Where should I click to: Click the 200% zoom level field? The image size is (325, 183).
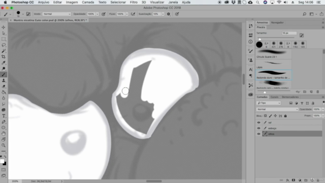pos(15,181)
